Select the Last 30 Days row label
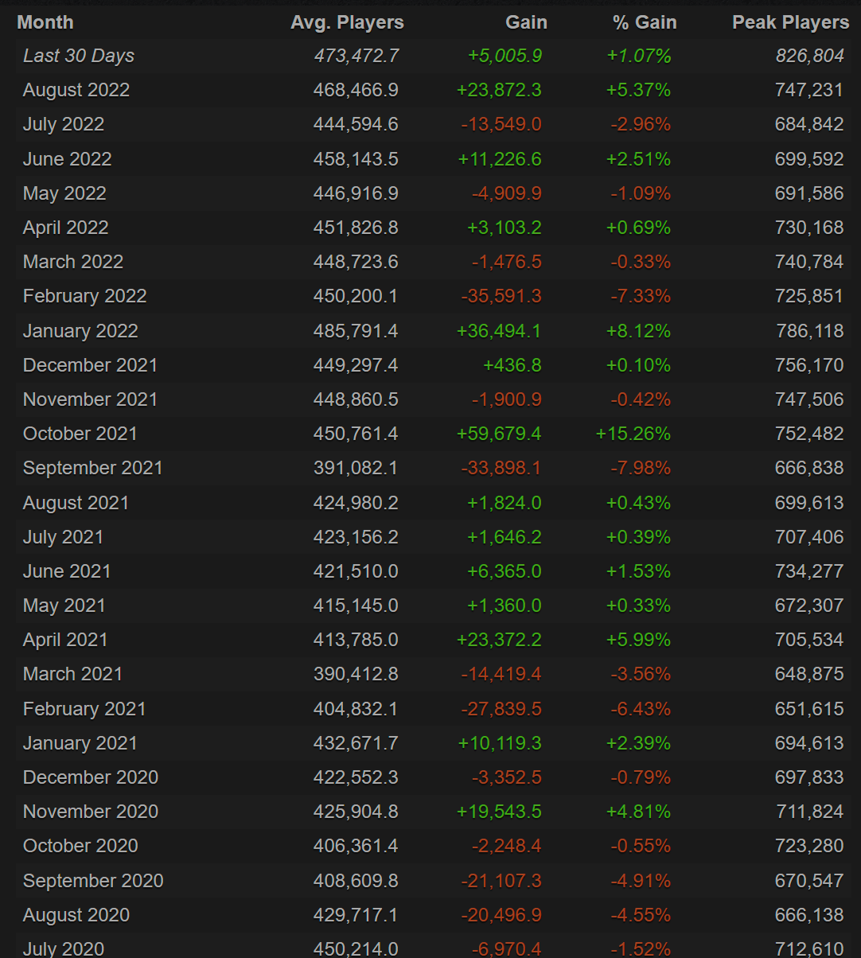The image size is (861, 958). 79,56
